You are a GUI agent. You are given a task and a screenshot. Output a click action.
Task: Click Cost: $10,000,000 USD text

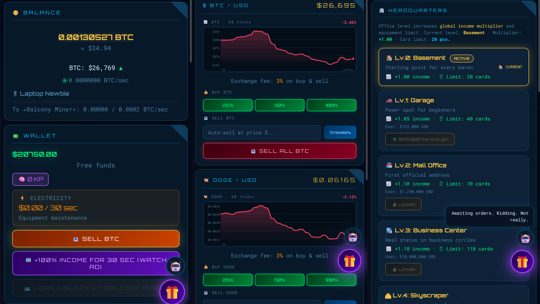pyautogui.click(x=410, y=257)
